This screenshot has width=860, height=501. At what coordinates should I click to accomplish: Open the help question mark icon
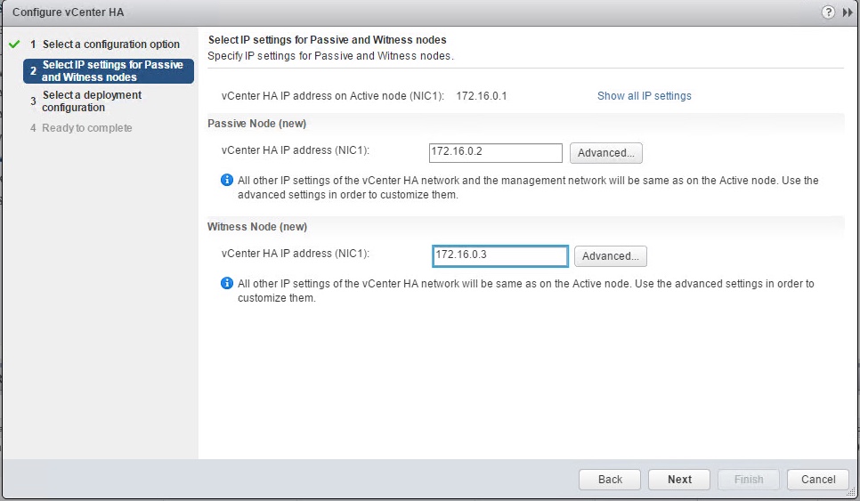pos(828,12)
